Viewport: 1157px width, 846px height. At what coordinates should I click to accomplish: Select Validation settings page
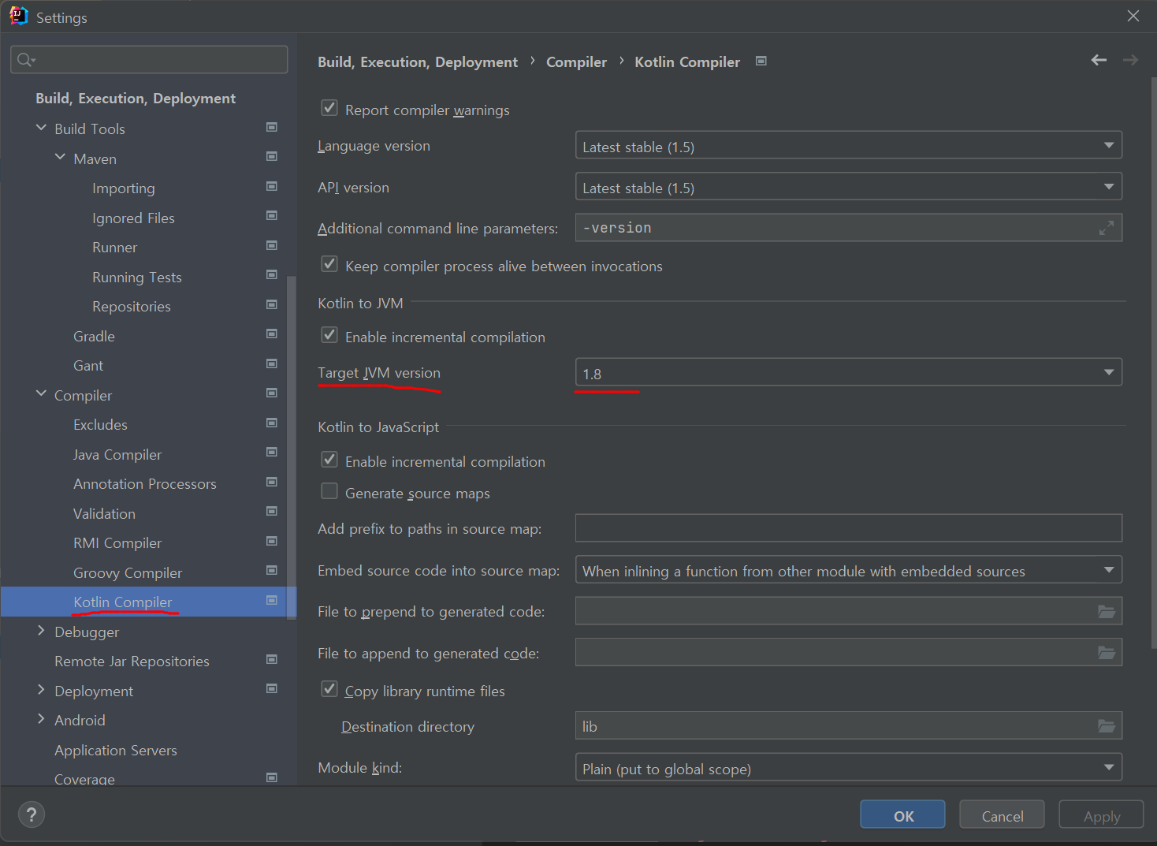(104, 513)
